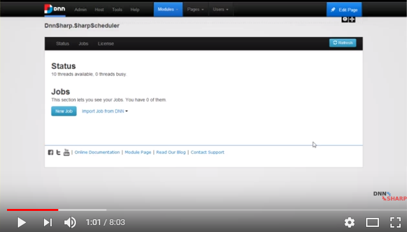Open the Contact Support link
This screenshot has height=232, width=407.
coord(207,152)
